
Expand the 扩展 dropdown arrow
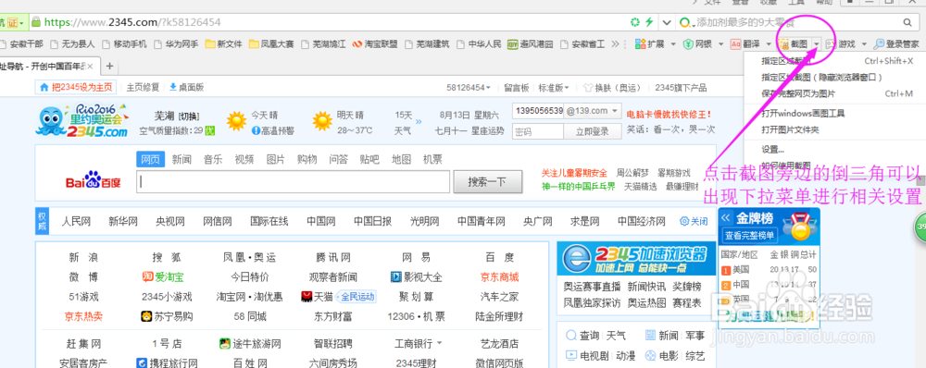[x=672, y=44]
